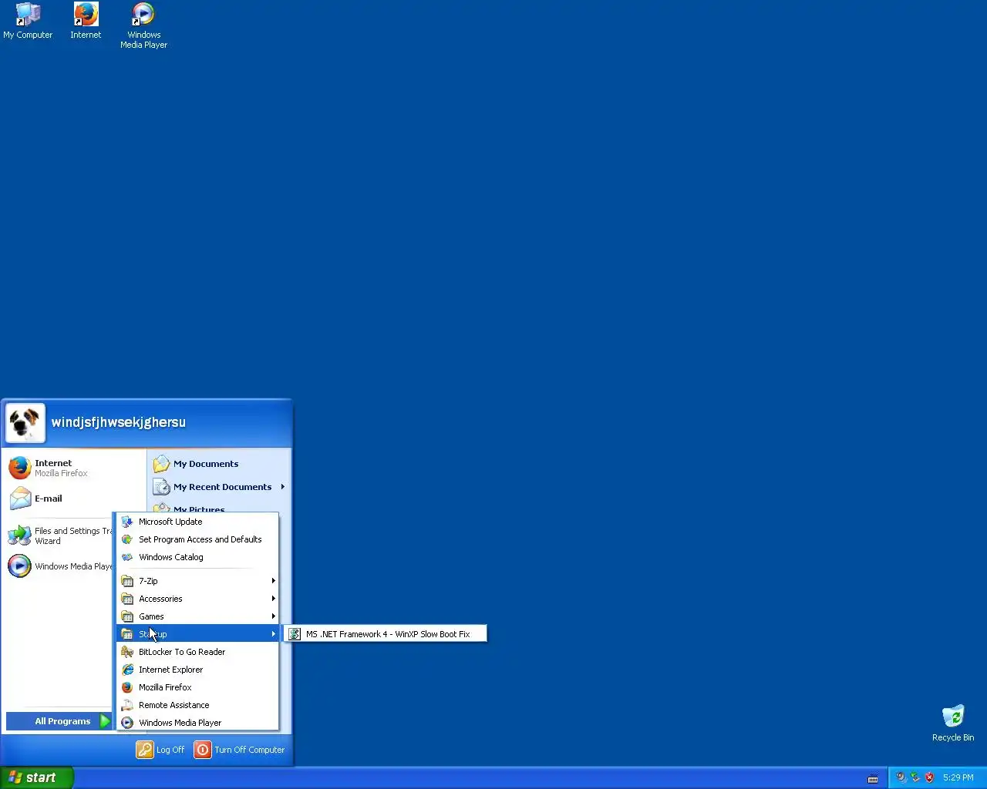Open Set Program Access and Defaults

coord(197,539)
